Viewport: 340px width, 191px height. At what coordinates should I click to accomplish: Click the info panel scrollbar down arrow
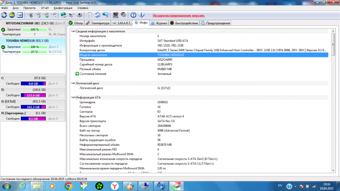coord(333,171)
